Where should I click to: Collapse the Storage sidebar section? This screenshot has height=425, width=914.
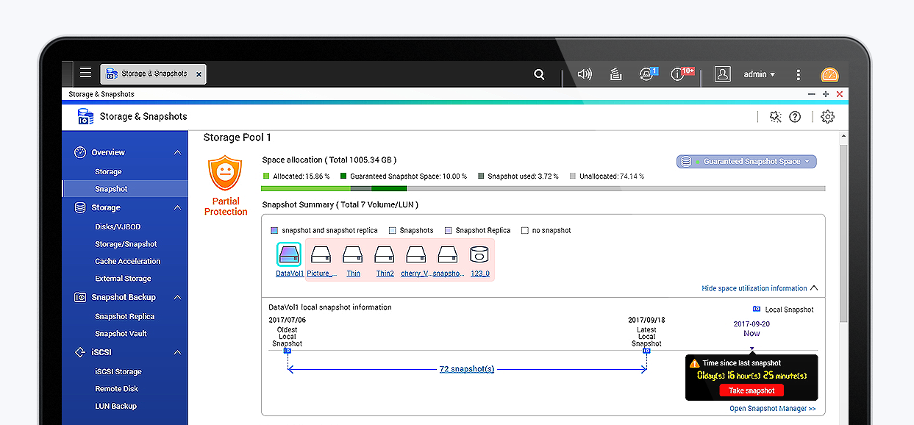(177, 208)
